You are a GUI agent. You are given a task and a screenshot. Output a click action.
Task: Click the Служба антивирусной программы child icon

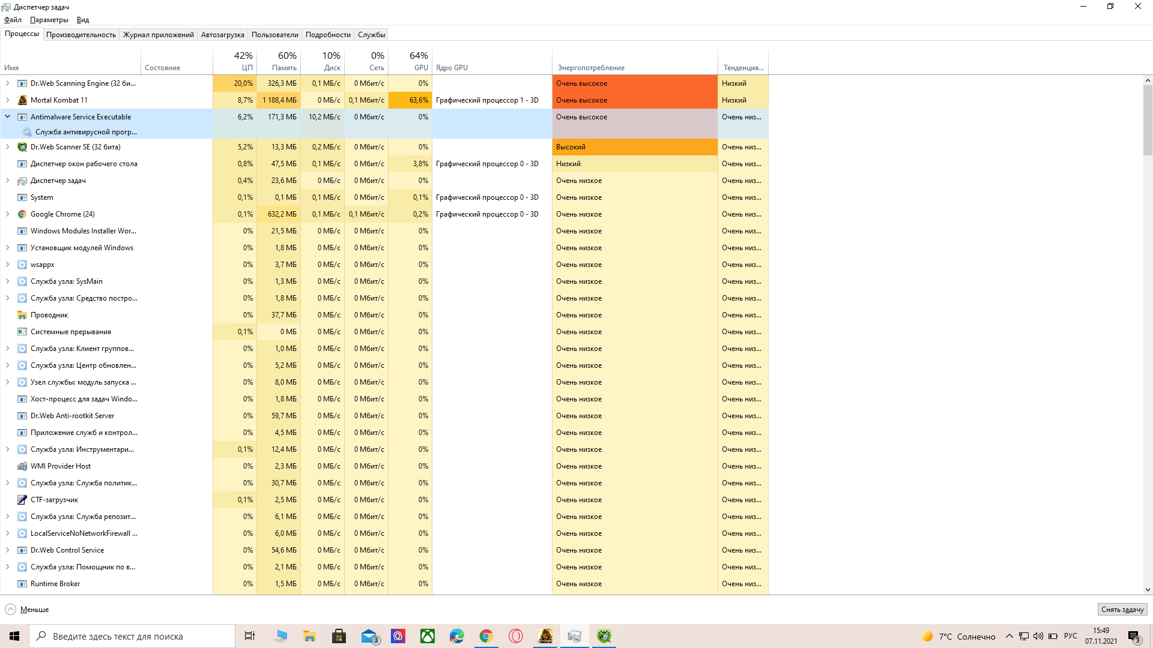coord(27,132)
